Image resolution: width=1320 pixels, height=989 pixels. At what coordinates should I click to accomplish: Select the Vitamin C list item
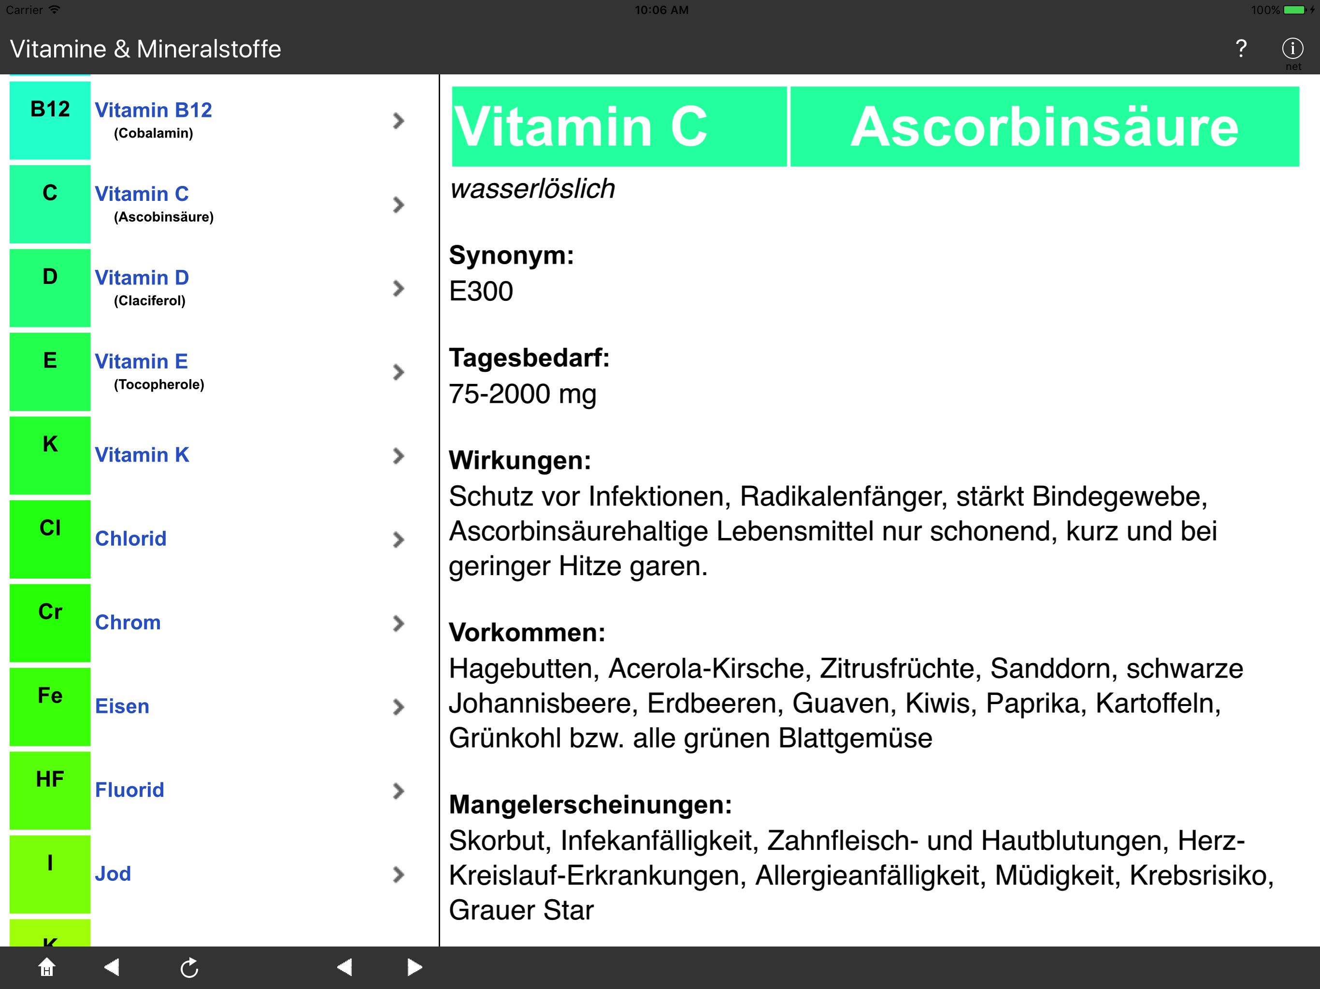click(x=142, y=194)
